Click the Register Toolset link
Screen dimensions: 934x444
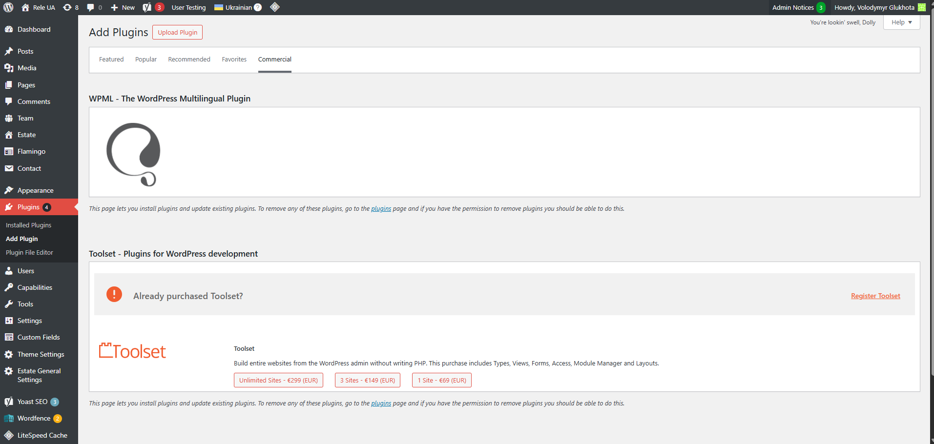875,296
